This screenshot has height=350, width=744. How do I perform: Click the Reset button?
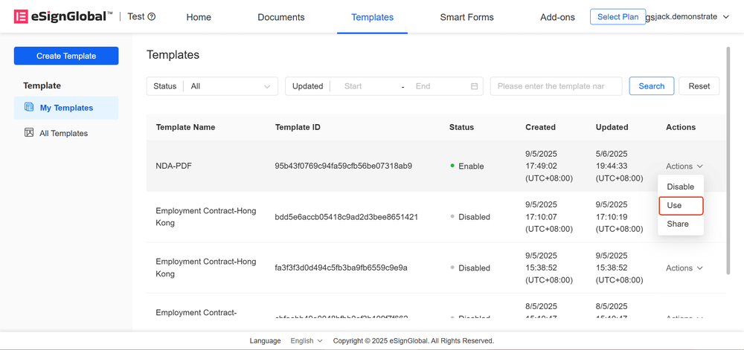pyautogui.click(x=699, y=86)
